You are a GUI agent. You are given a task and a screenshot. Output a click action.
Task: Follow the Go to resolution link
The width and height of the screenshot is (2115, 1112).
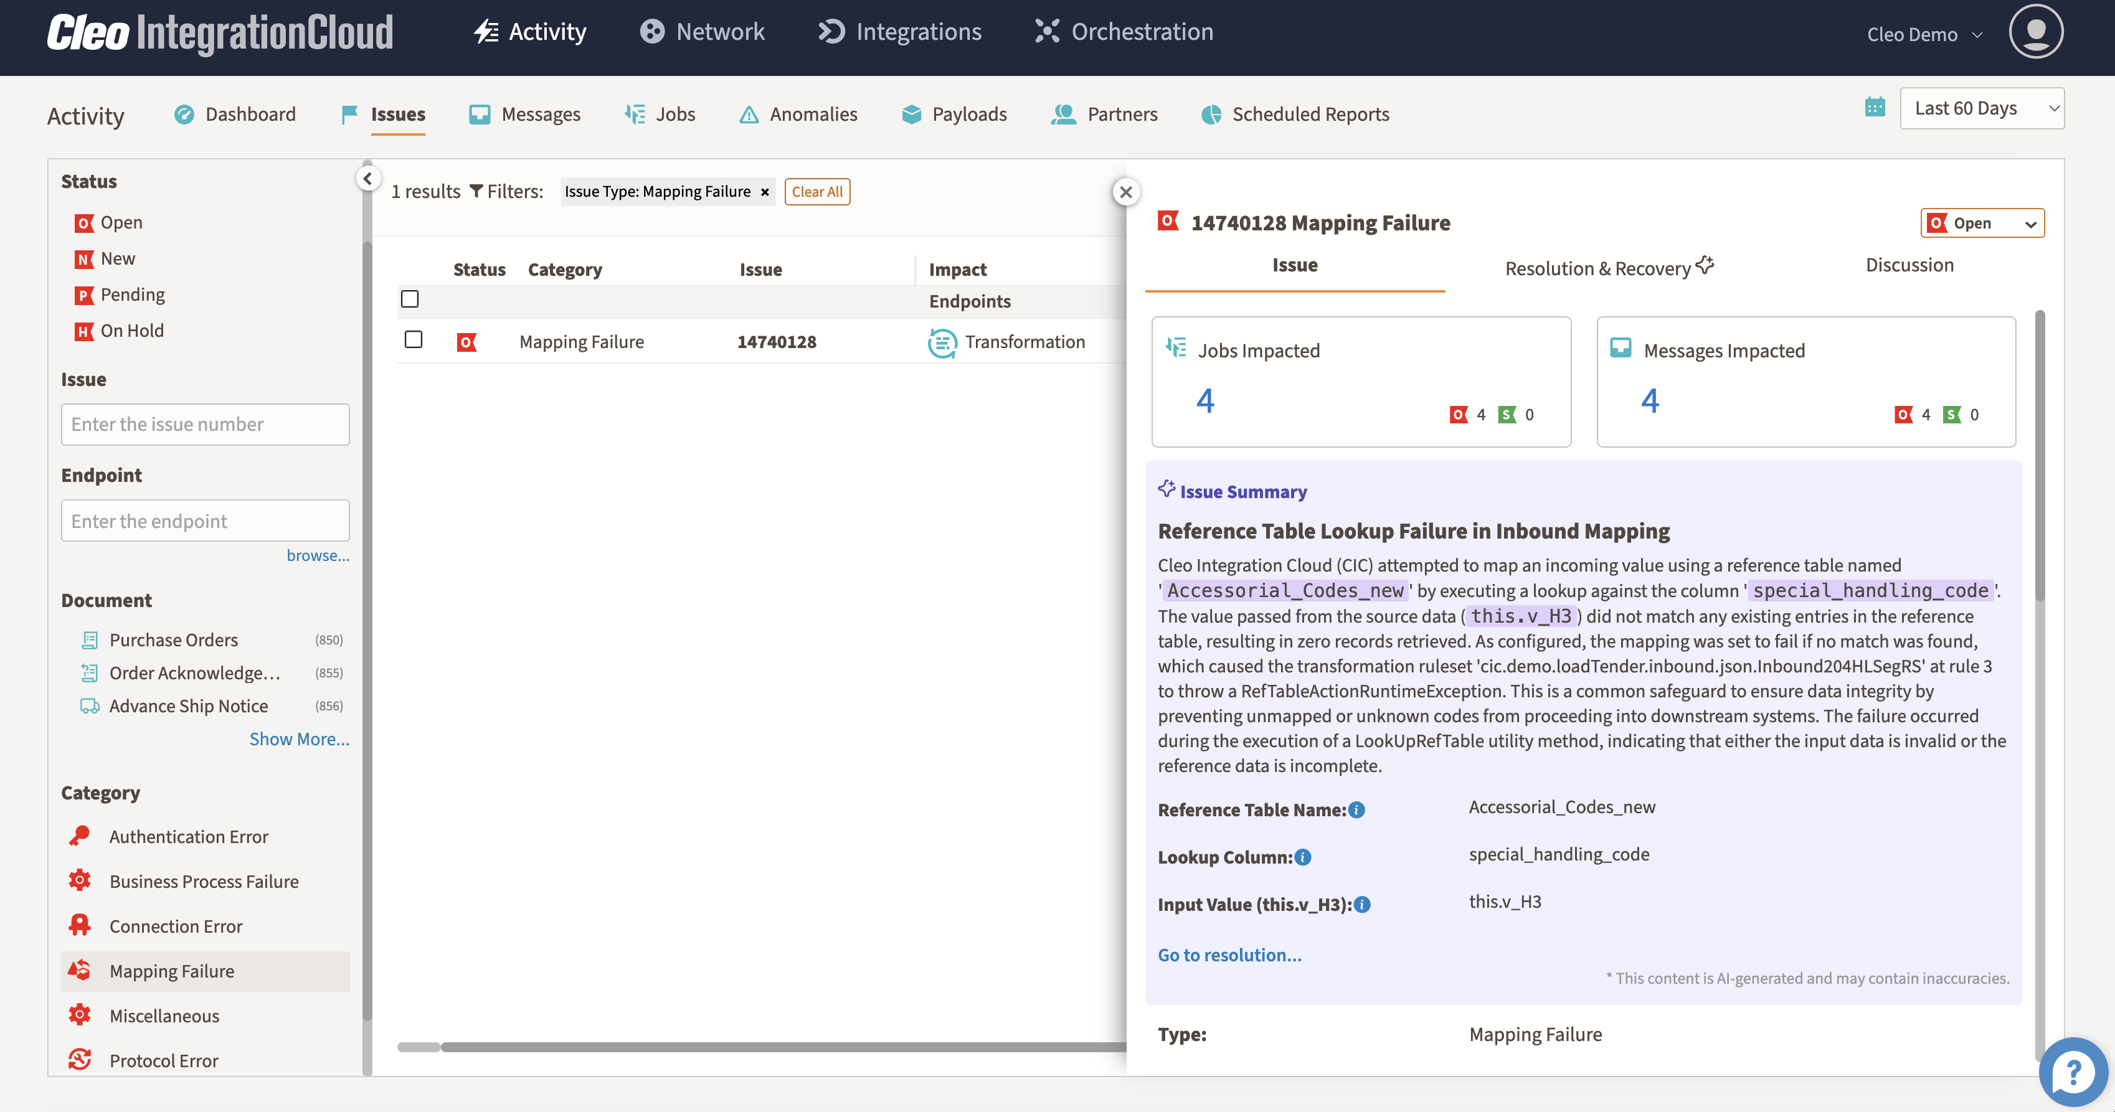[1229, 954]
